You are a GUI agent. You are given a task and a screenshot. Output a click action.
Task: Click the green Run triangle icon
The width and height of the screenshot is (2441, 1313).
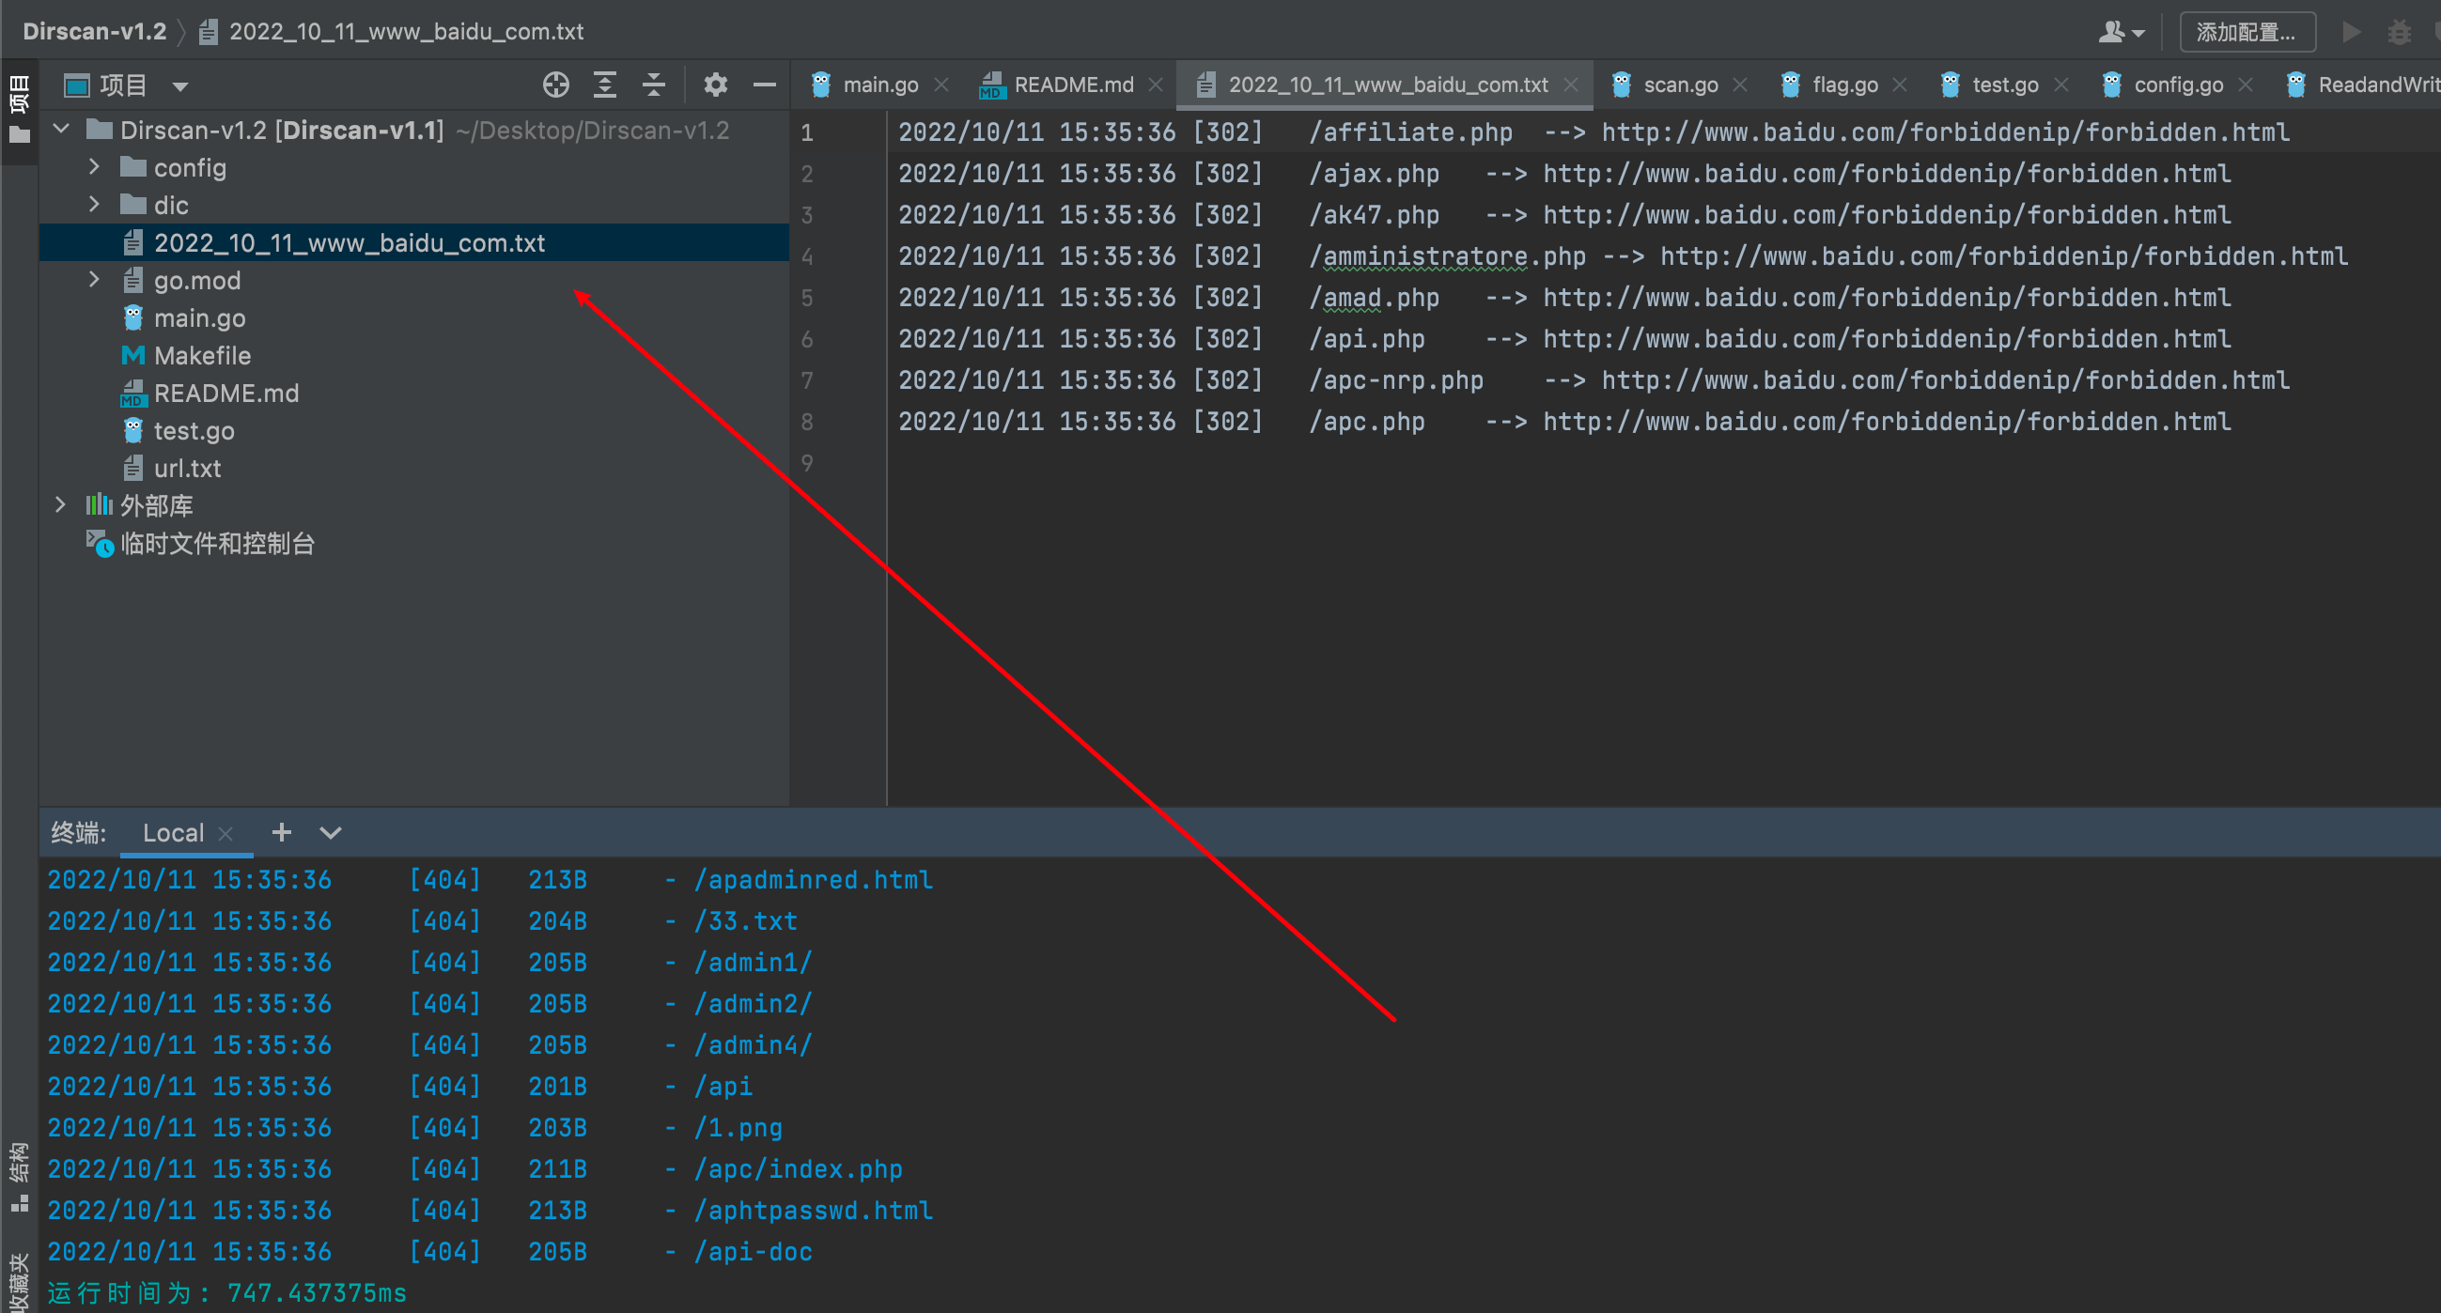click(x=2350, y=32)
